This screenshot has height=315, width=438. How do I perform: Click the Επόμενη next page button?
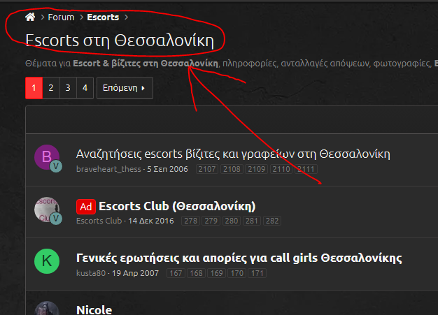(125, 88)
